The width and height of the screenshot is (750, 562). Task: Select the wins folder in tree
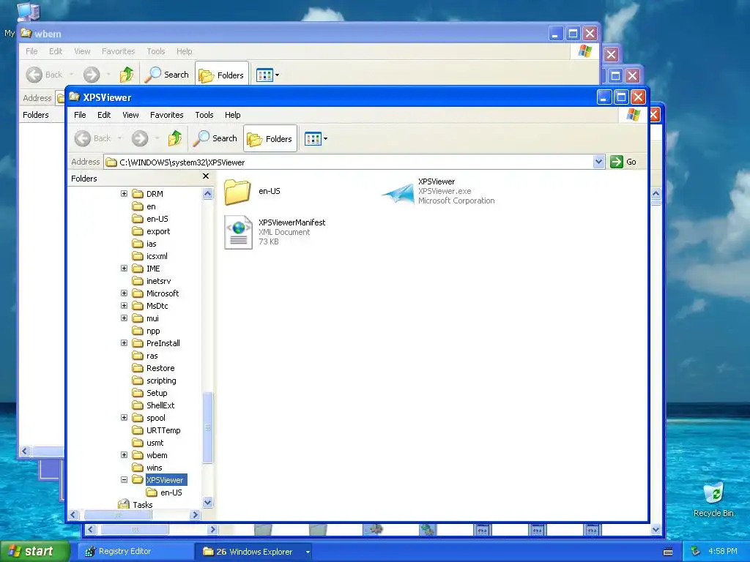coord(154,468)
